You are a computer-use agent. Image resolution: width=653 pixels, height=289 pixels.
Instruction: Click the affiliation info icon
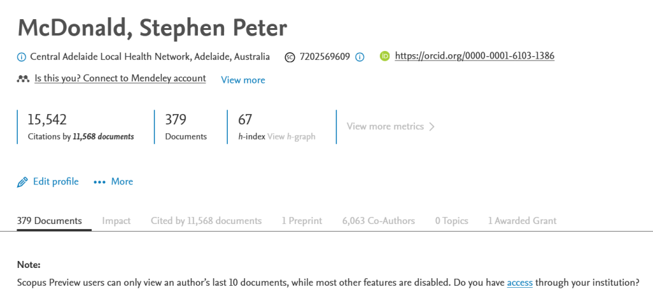[22, 57]
